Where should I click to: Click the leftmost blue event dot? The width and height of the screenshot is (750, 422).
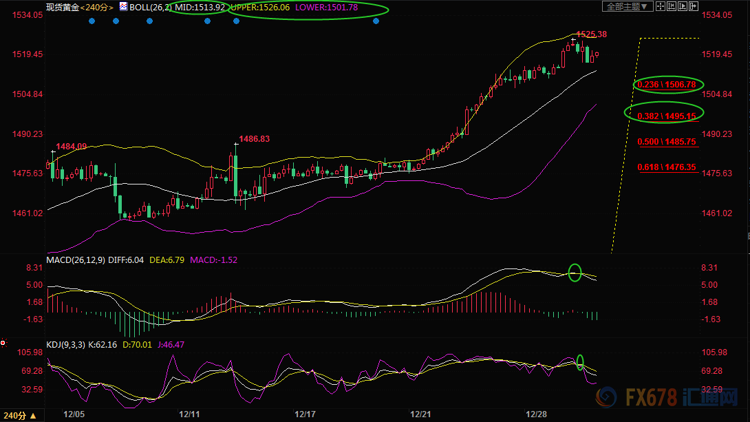click(92, 21)
